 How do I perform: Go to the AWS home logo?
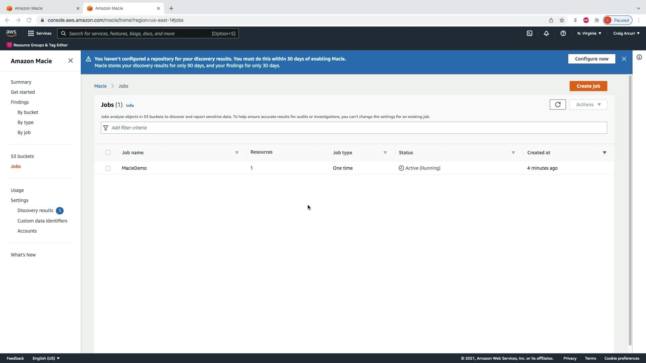coord(11,33)
